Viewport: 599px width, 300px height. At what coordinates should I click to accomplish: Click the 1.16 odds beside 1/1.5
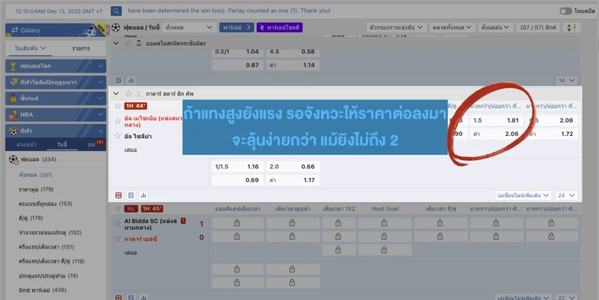[x=253, y=166]
